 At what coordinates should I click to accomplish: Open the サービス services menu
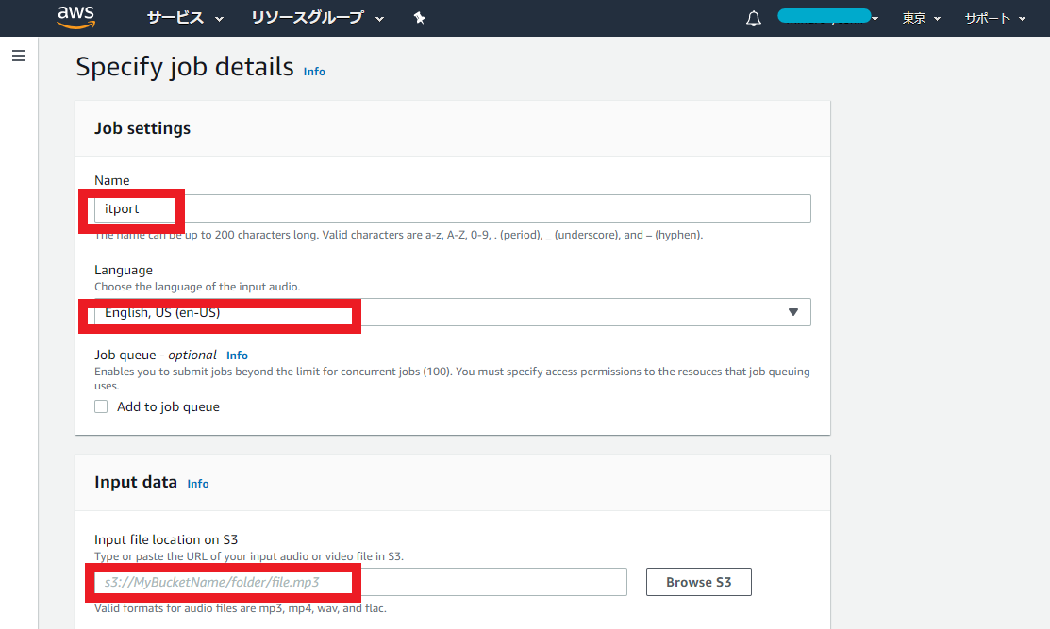pyautogui.click(x=185, y=18)
